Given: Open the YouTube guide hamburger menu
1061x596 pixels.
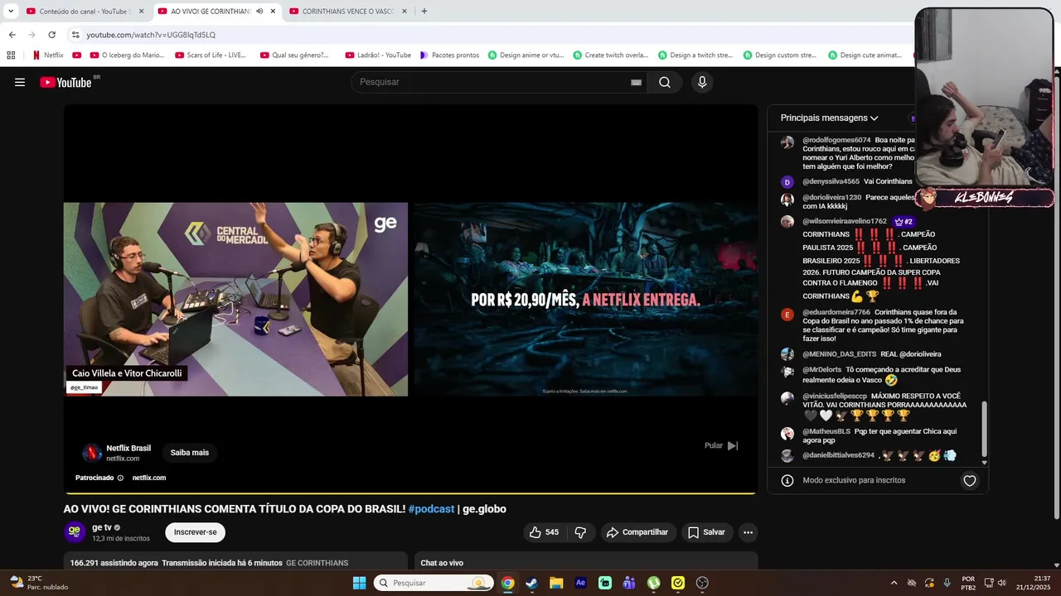Looking at the screenshot, I should pos(20,82).
